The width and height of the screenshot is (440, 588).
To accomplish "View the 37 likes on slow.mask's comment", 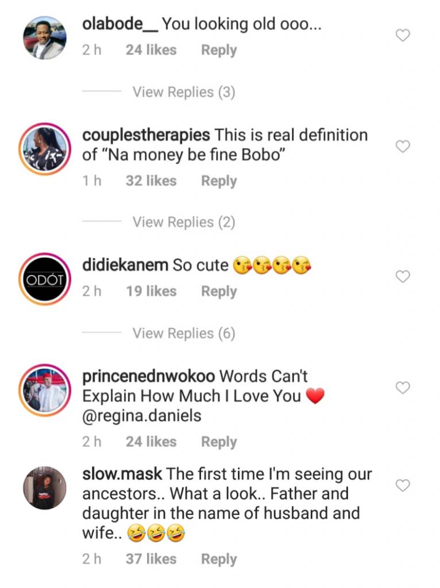I will pos(152,559).
